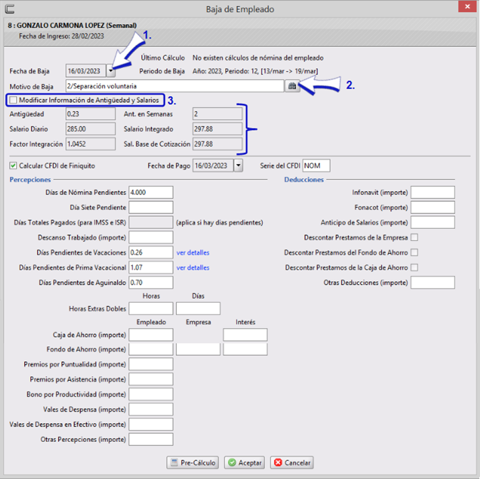Click the Vales de Despensa en Efectivo field
480x479 pixels.
151,425
